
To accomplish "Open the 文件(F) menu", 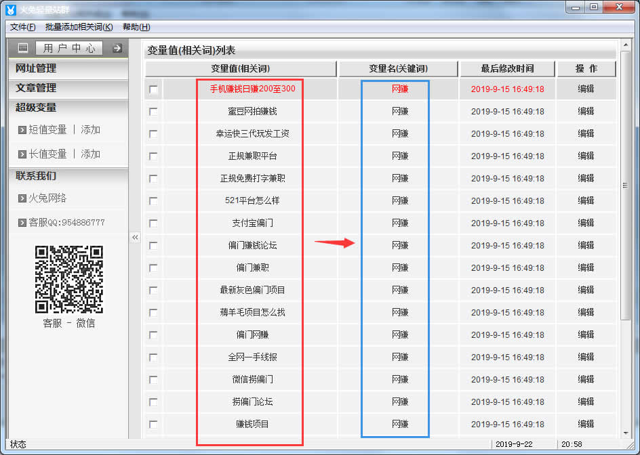I will 23,27.
